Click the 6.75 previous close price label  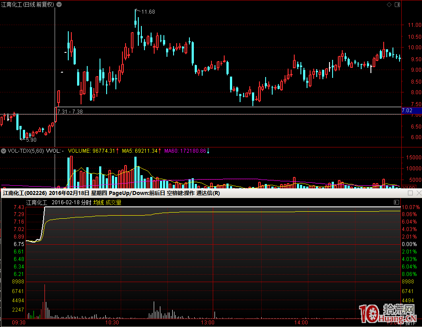(x=19, y=244)
